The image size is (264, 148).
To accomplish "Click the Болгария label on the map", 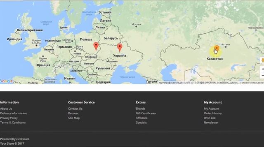I will (x=104, y=82).
